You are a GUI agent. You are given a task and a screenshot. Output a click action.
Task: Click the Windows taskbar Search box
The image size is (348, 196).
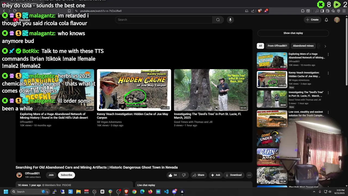[30, 192]
